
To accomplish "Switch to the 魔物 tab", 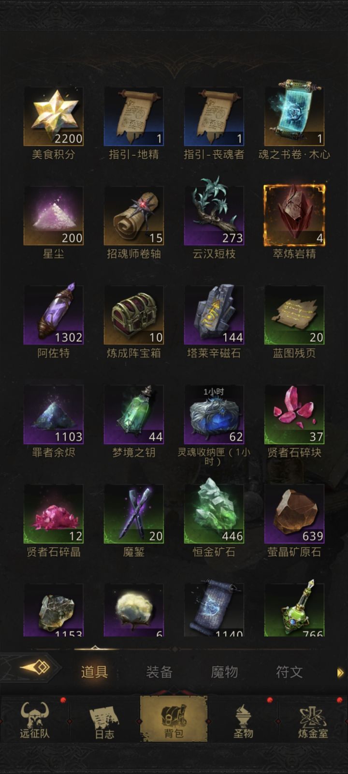I will pyautogui.click(x=224, y=671).
